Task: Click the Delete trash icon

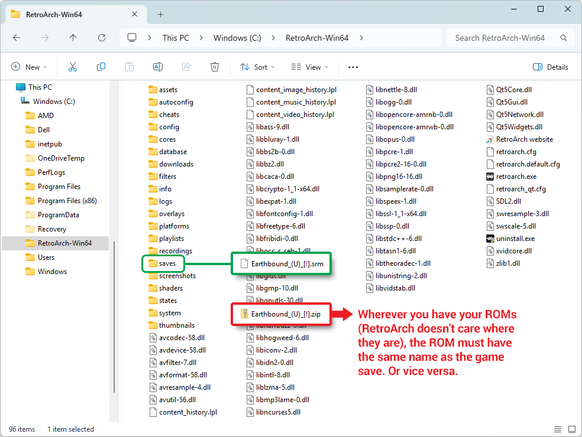Action: point(215,67)
